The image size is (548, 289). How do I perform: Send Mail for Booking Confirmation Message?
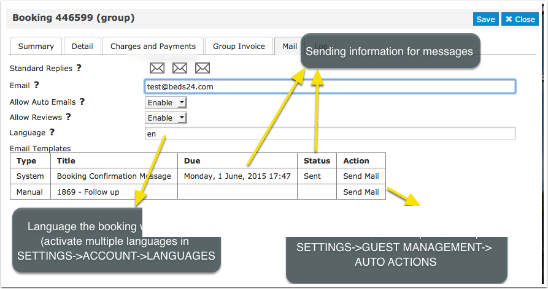[x=361, y=176]
